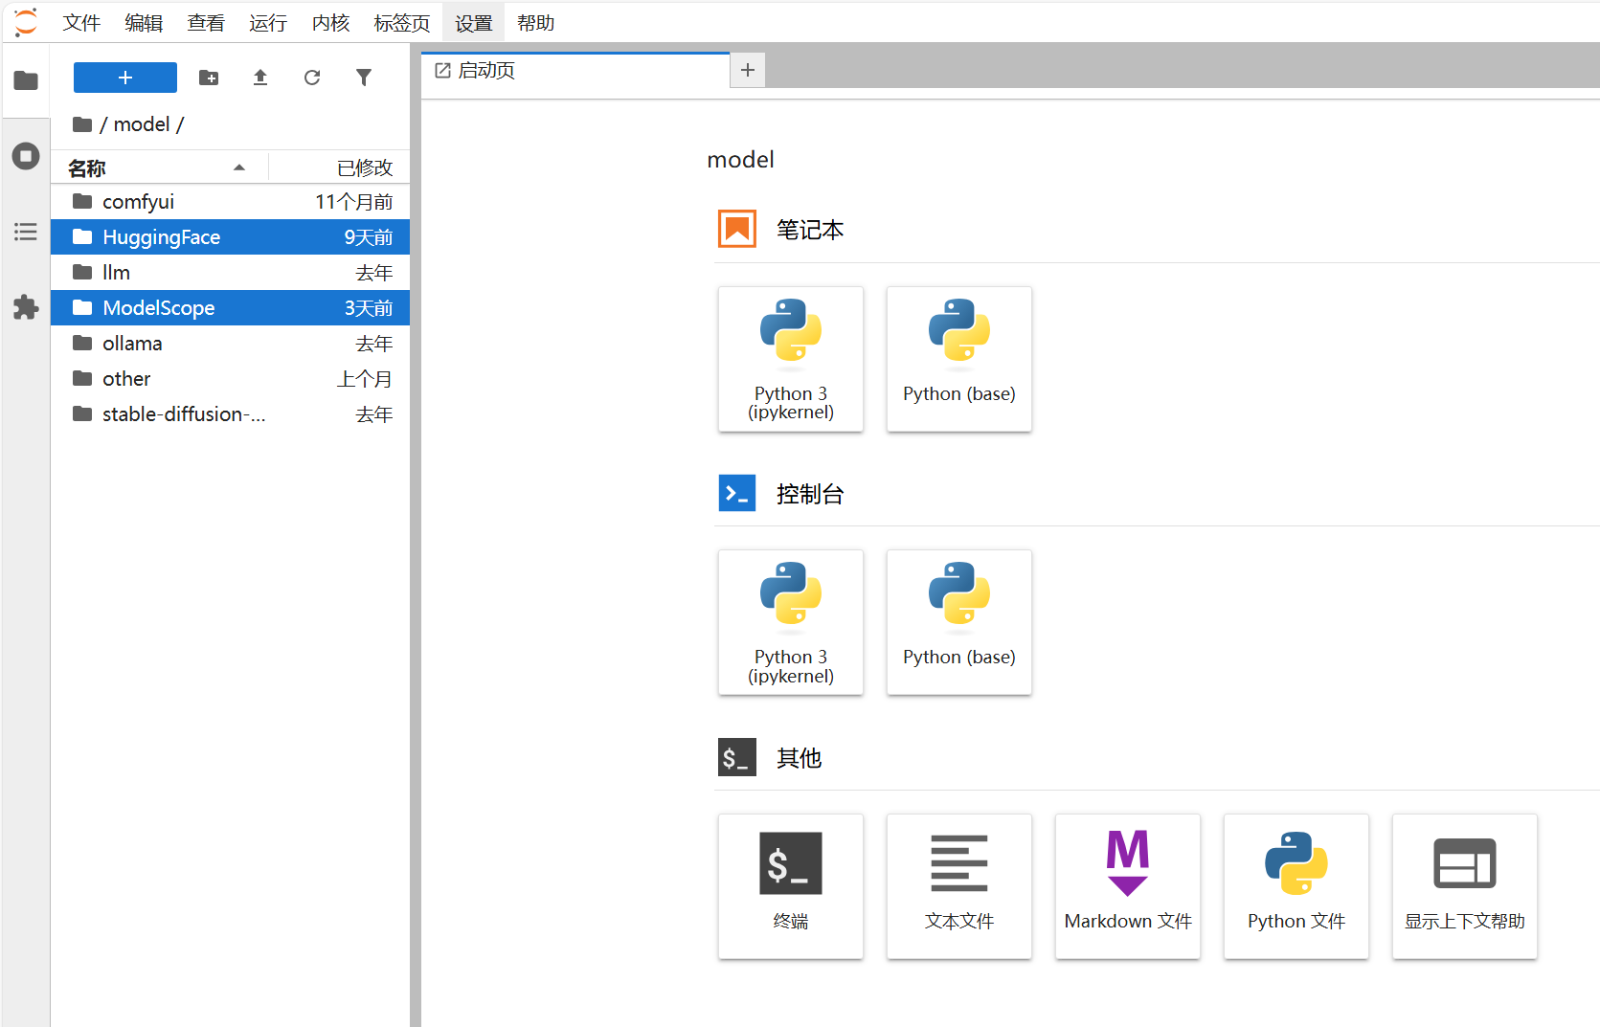Refresh the file list
1600x1027 pixels.
(x=312, y=78)
